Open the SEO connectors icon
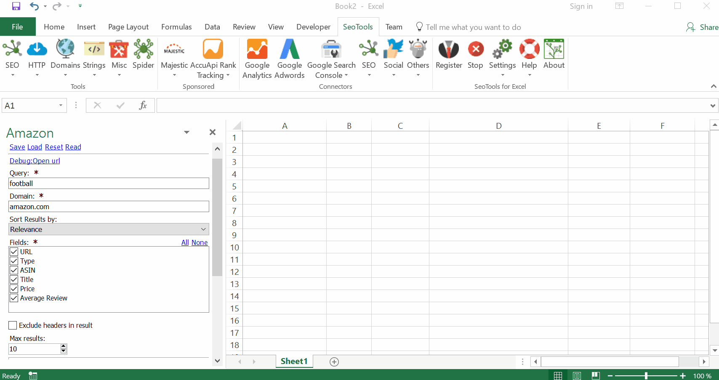 [369, 49]
